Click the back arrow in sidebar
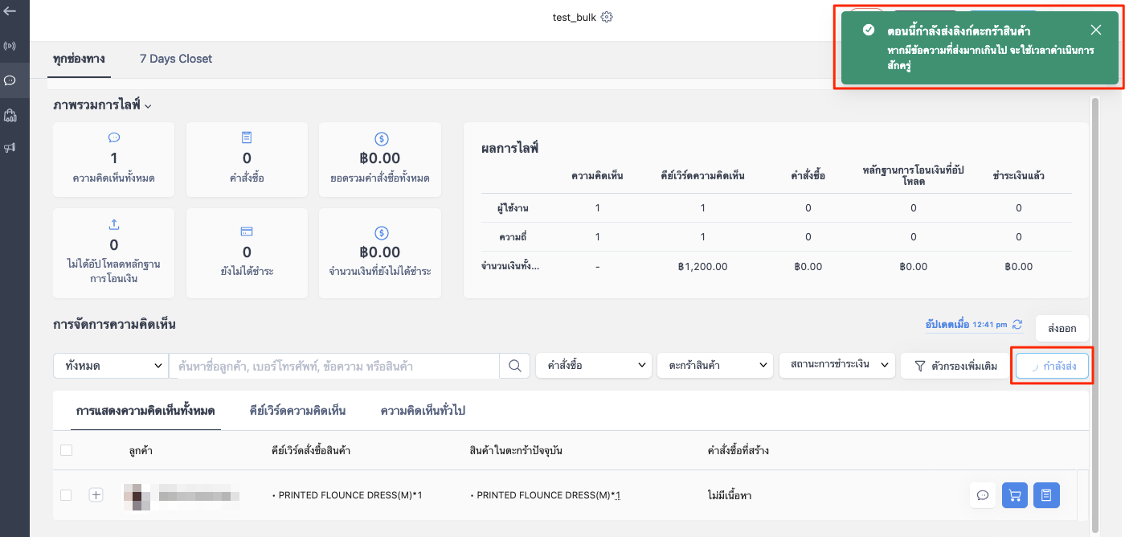The width and height of the screenshot is (1125, 537). 10,11
